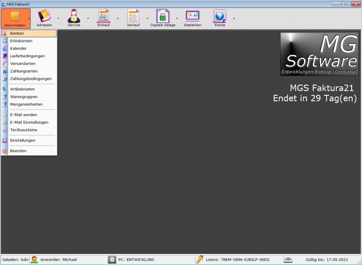The width and height of the screenshot is (362, 265).
Task: Close the MGS Faktura21 window
Action: click(x=356, y=4)
